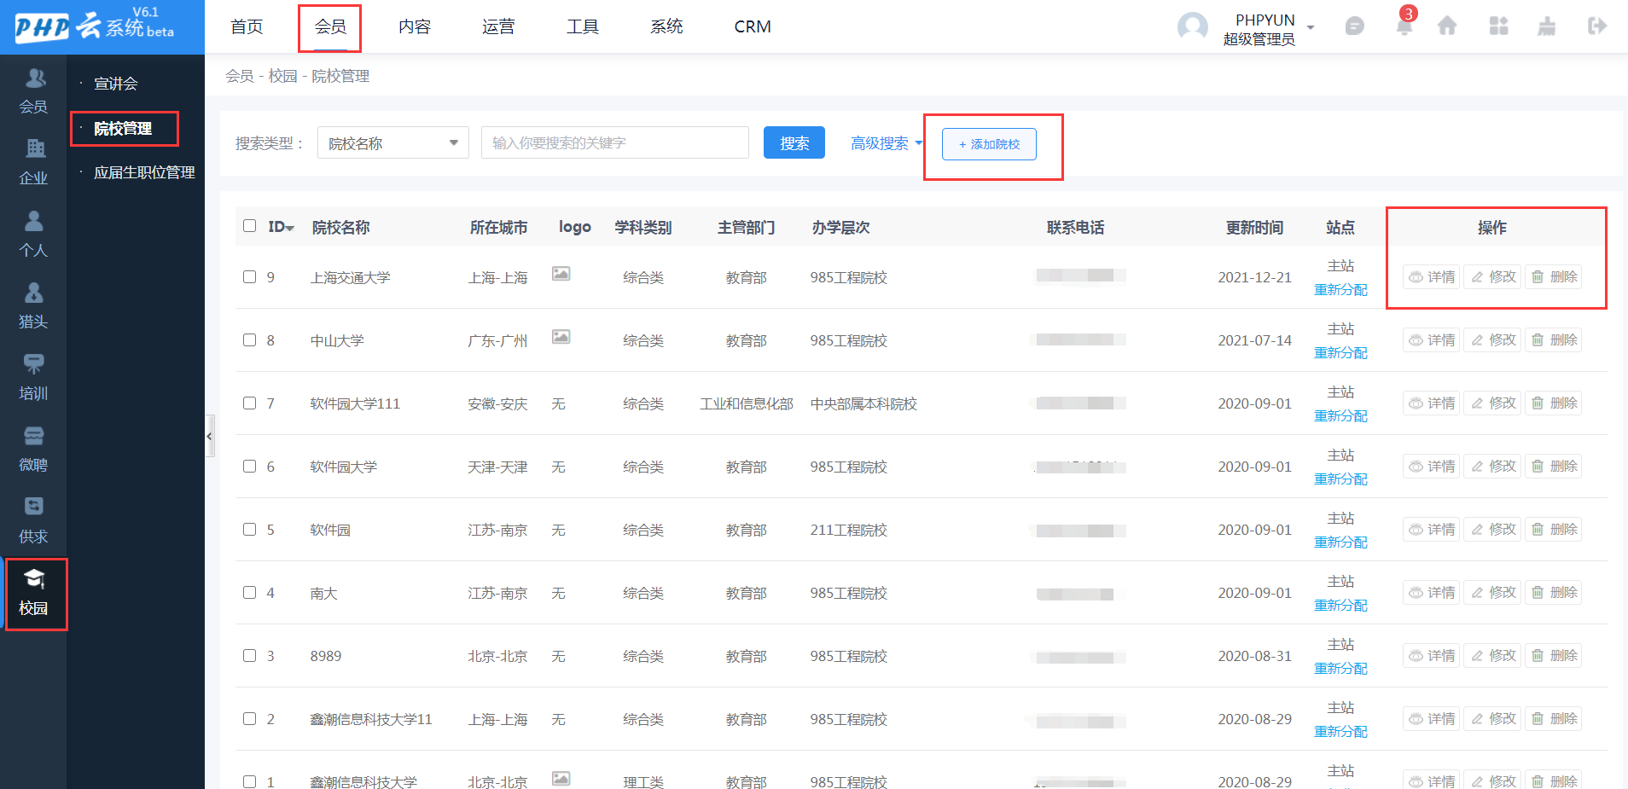
Task: Click 删除 for 上海交通大学
Action: [1554, 276]
